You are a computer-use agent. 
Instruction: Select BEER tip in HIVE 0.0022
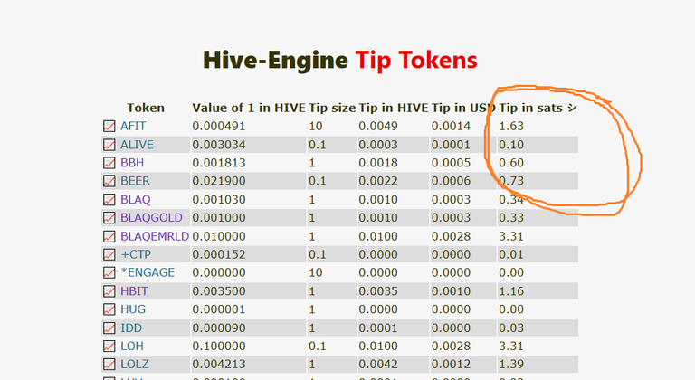click(x=378, y=181)
